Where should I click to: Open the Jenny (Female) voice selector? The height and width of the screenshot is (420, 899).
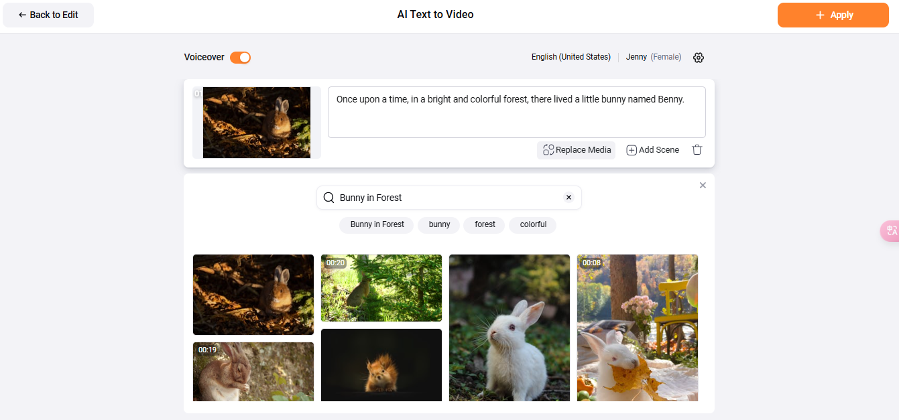[x=653, y=58]
